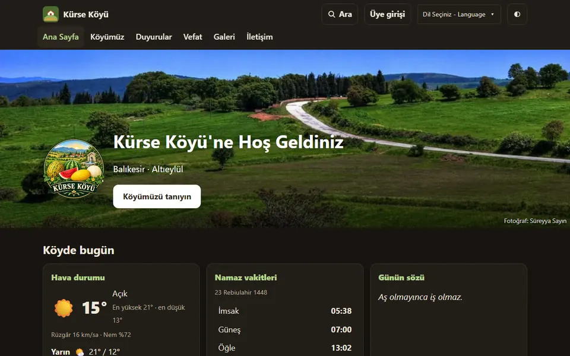
Task: Open the Galeri menu item
Action: [x=224, y=37]
